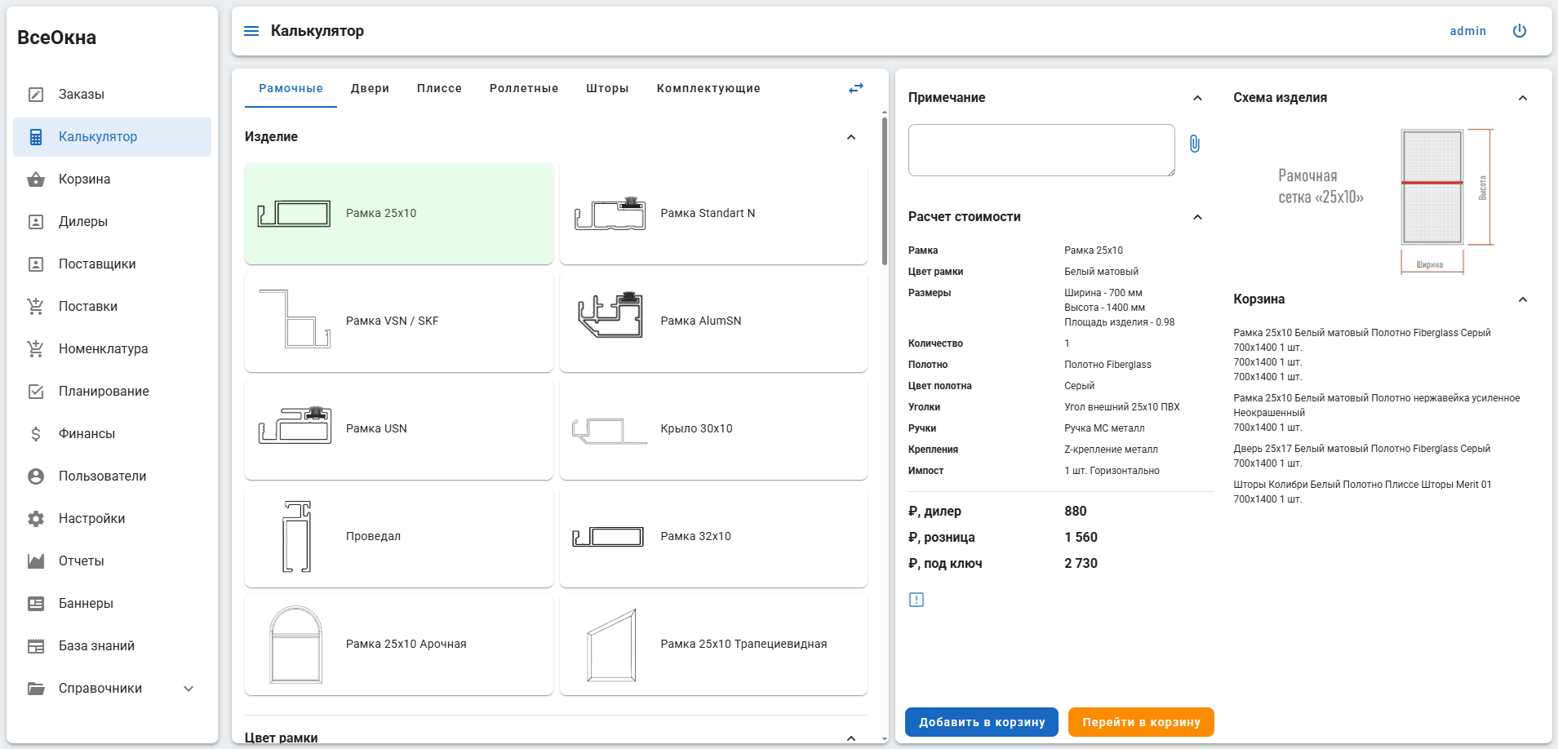1558x749 pixels.
Task: Switch to Шторы tab
Action: [607, 88]
